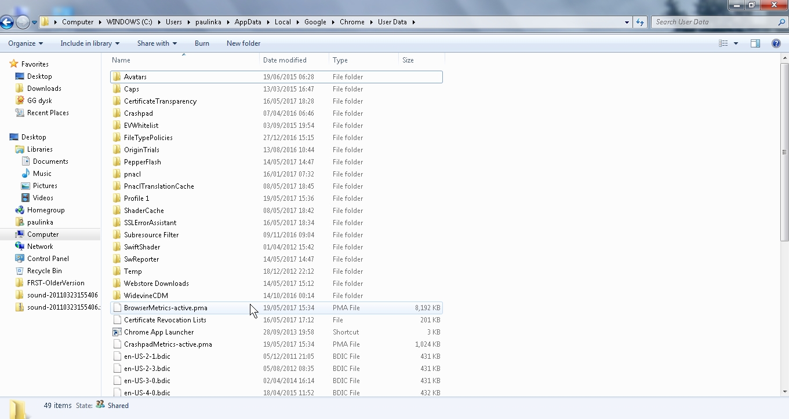This screenshot has width=789, height=419.
Task: Open the recent pages dropdown arrow
Action: tap(34, 23)
